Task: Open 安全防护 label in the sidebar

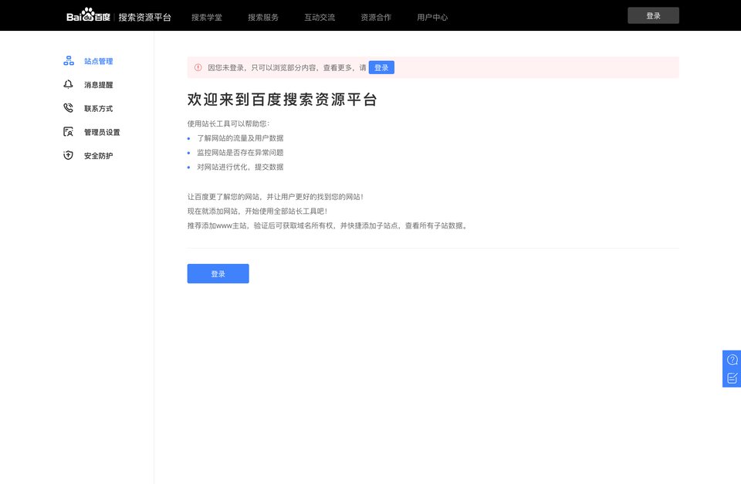Action: point(98,155)
